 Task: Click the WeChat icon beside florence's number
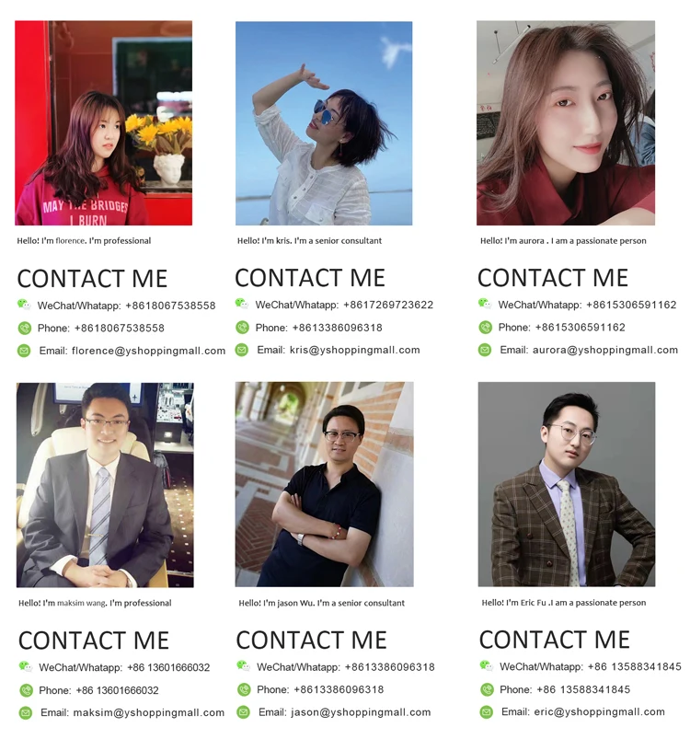pyautogui.click(x=24, y=305)
